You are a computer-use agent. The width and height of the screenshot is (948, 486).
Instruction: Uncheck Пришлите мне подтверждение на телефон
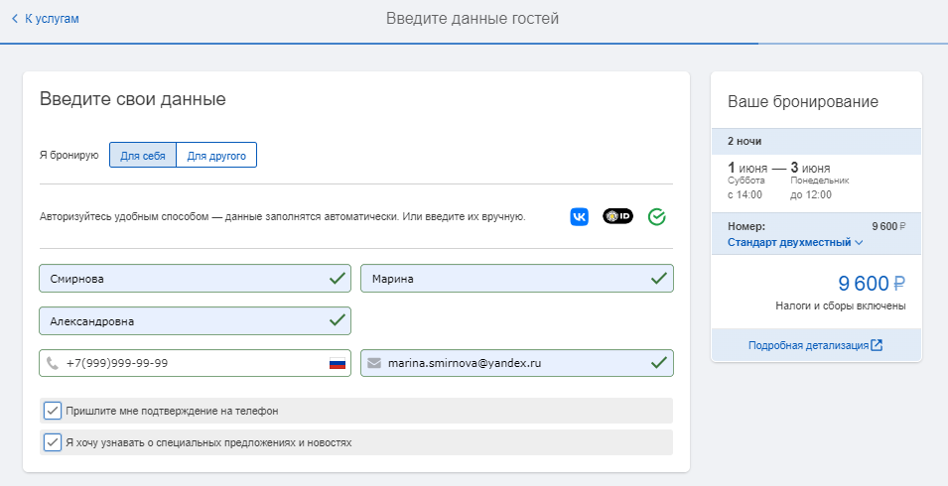(x=53, y=411)
